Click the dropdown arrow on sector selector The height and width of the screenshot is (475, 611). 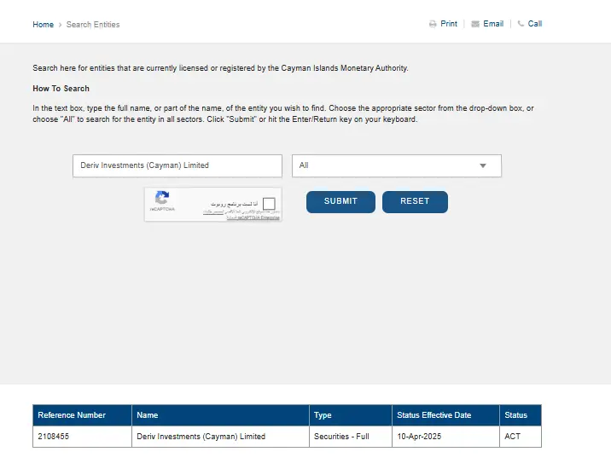(x=483, y=165)
